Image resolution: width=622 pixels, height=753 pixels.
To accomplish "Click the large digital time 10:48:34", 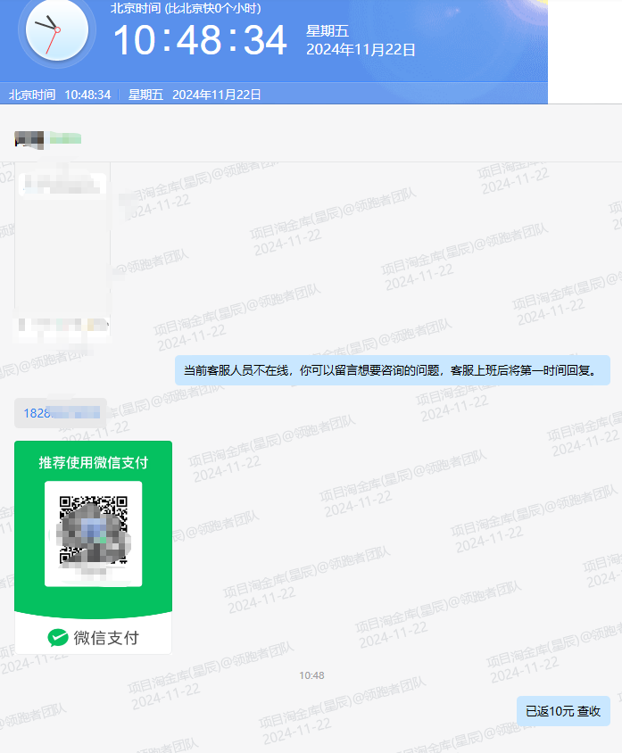I will click(200, 41).
